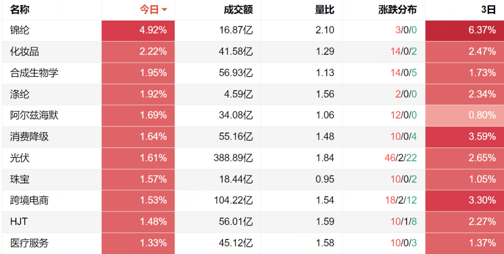Open the 化妆品 sector link
504x254 pixels.
click(24, 51)
